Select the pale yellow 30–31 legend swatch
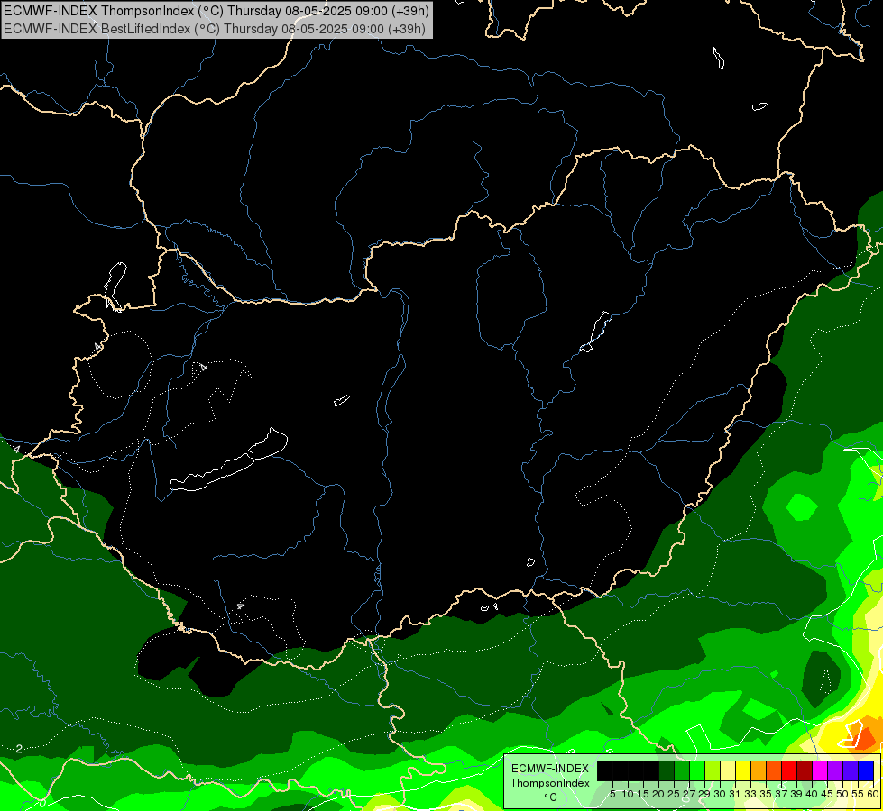 click(x=728, y=770)
